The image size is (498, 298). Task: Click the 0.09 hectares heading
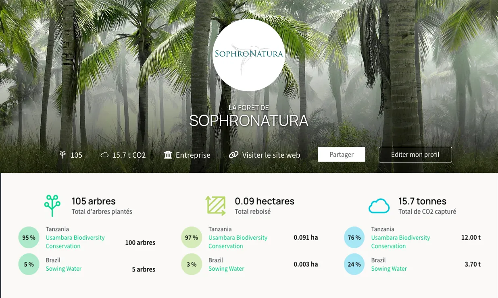265,201
